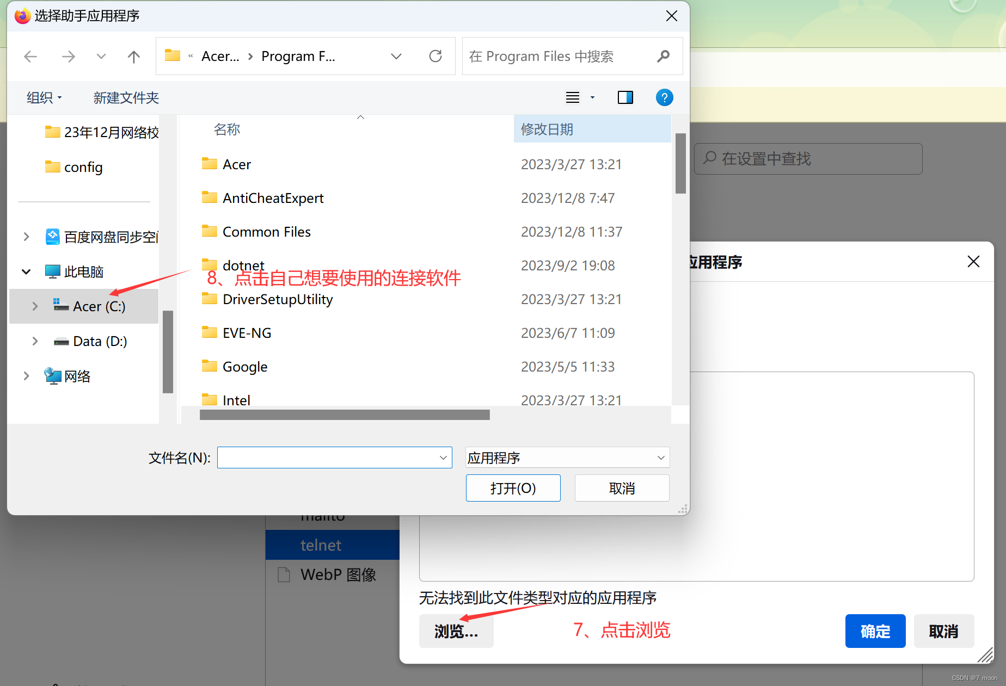The image size is (1006, 686).
Task: Expand the 网络 tree node
Action: (x=26, y=376)
